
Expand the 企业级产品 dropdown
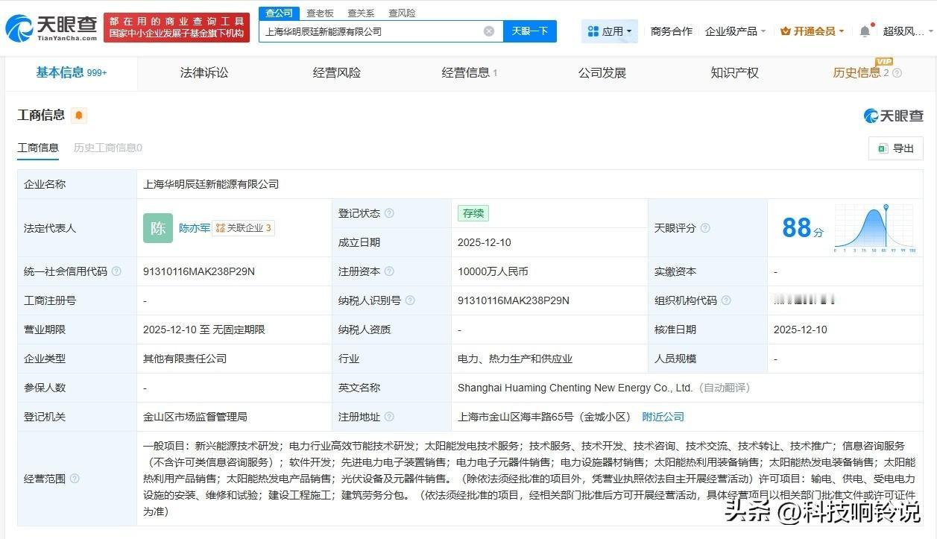pyautogui.click(x=736, y=31)
